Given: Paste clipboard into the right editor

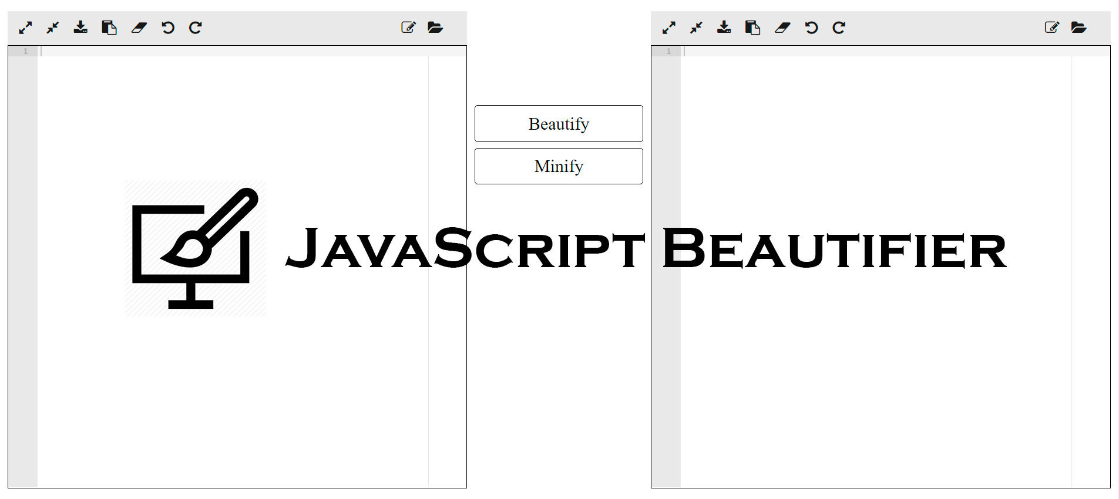Looking at the screenshot, I should coord(752,28).
